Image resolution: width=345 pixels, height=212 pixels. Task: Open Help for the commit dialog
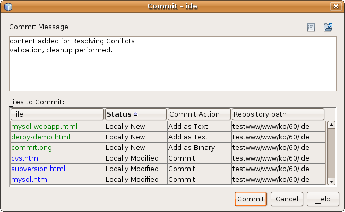(x=323, y=199)
